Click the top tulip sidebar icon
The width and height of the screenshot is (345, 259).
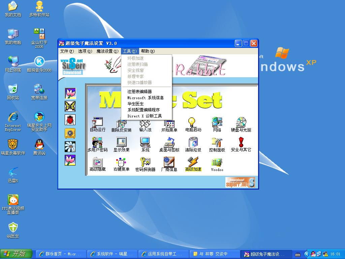[x=70, y=93]
